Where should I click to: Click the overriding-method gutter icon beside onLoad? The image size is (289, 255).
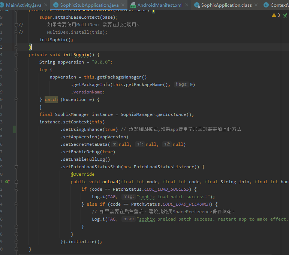tap(7, 182)
